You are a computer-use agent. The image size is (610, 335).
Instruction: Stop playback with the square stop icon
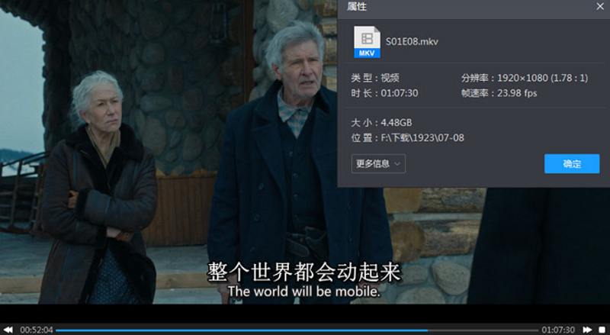pos(602,330)
